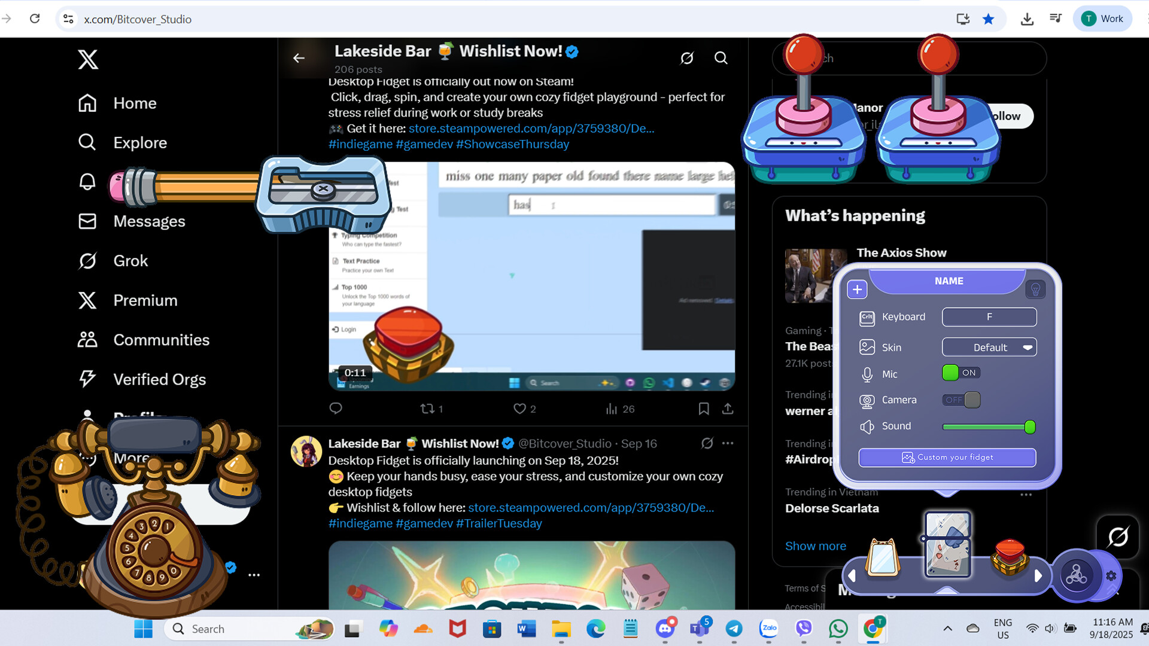Open search on the Lakeside Bar profile
Screen dimensions: 1149x646
[721, 58]
